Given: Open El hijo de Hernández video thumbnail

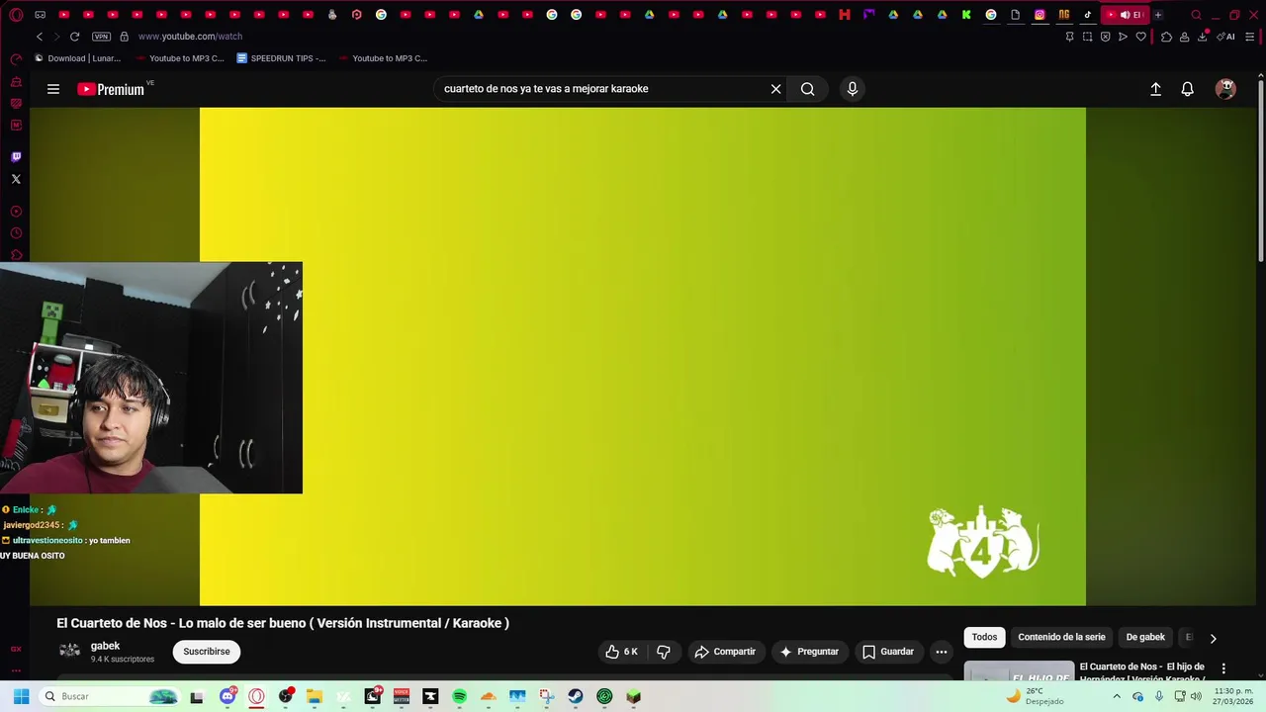Looking at the screenshot, I should point(1019,671).
